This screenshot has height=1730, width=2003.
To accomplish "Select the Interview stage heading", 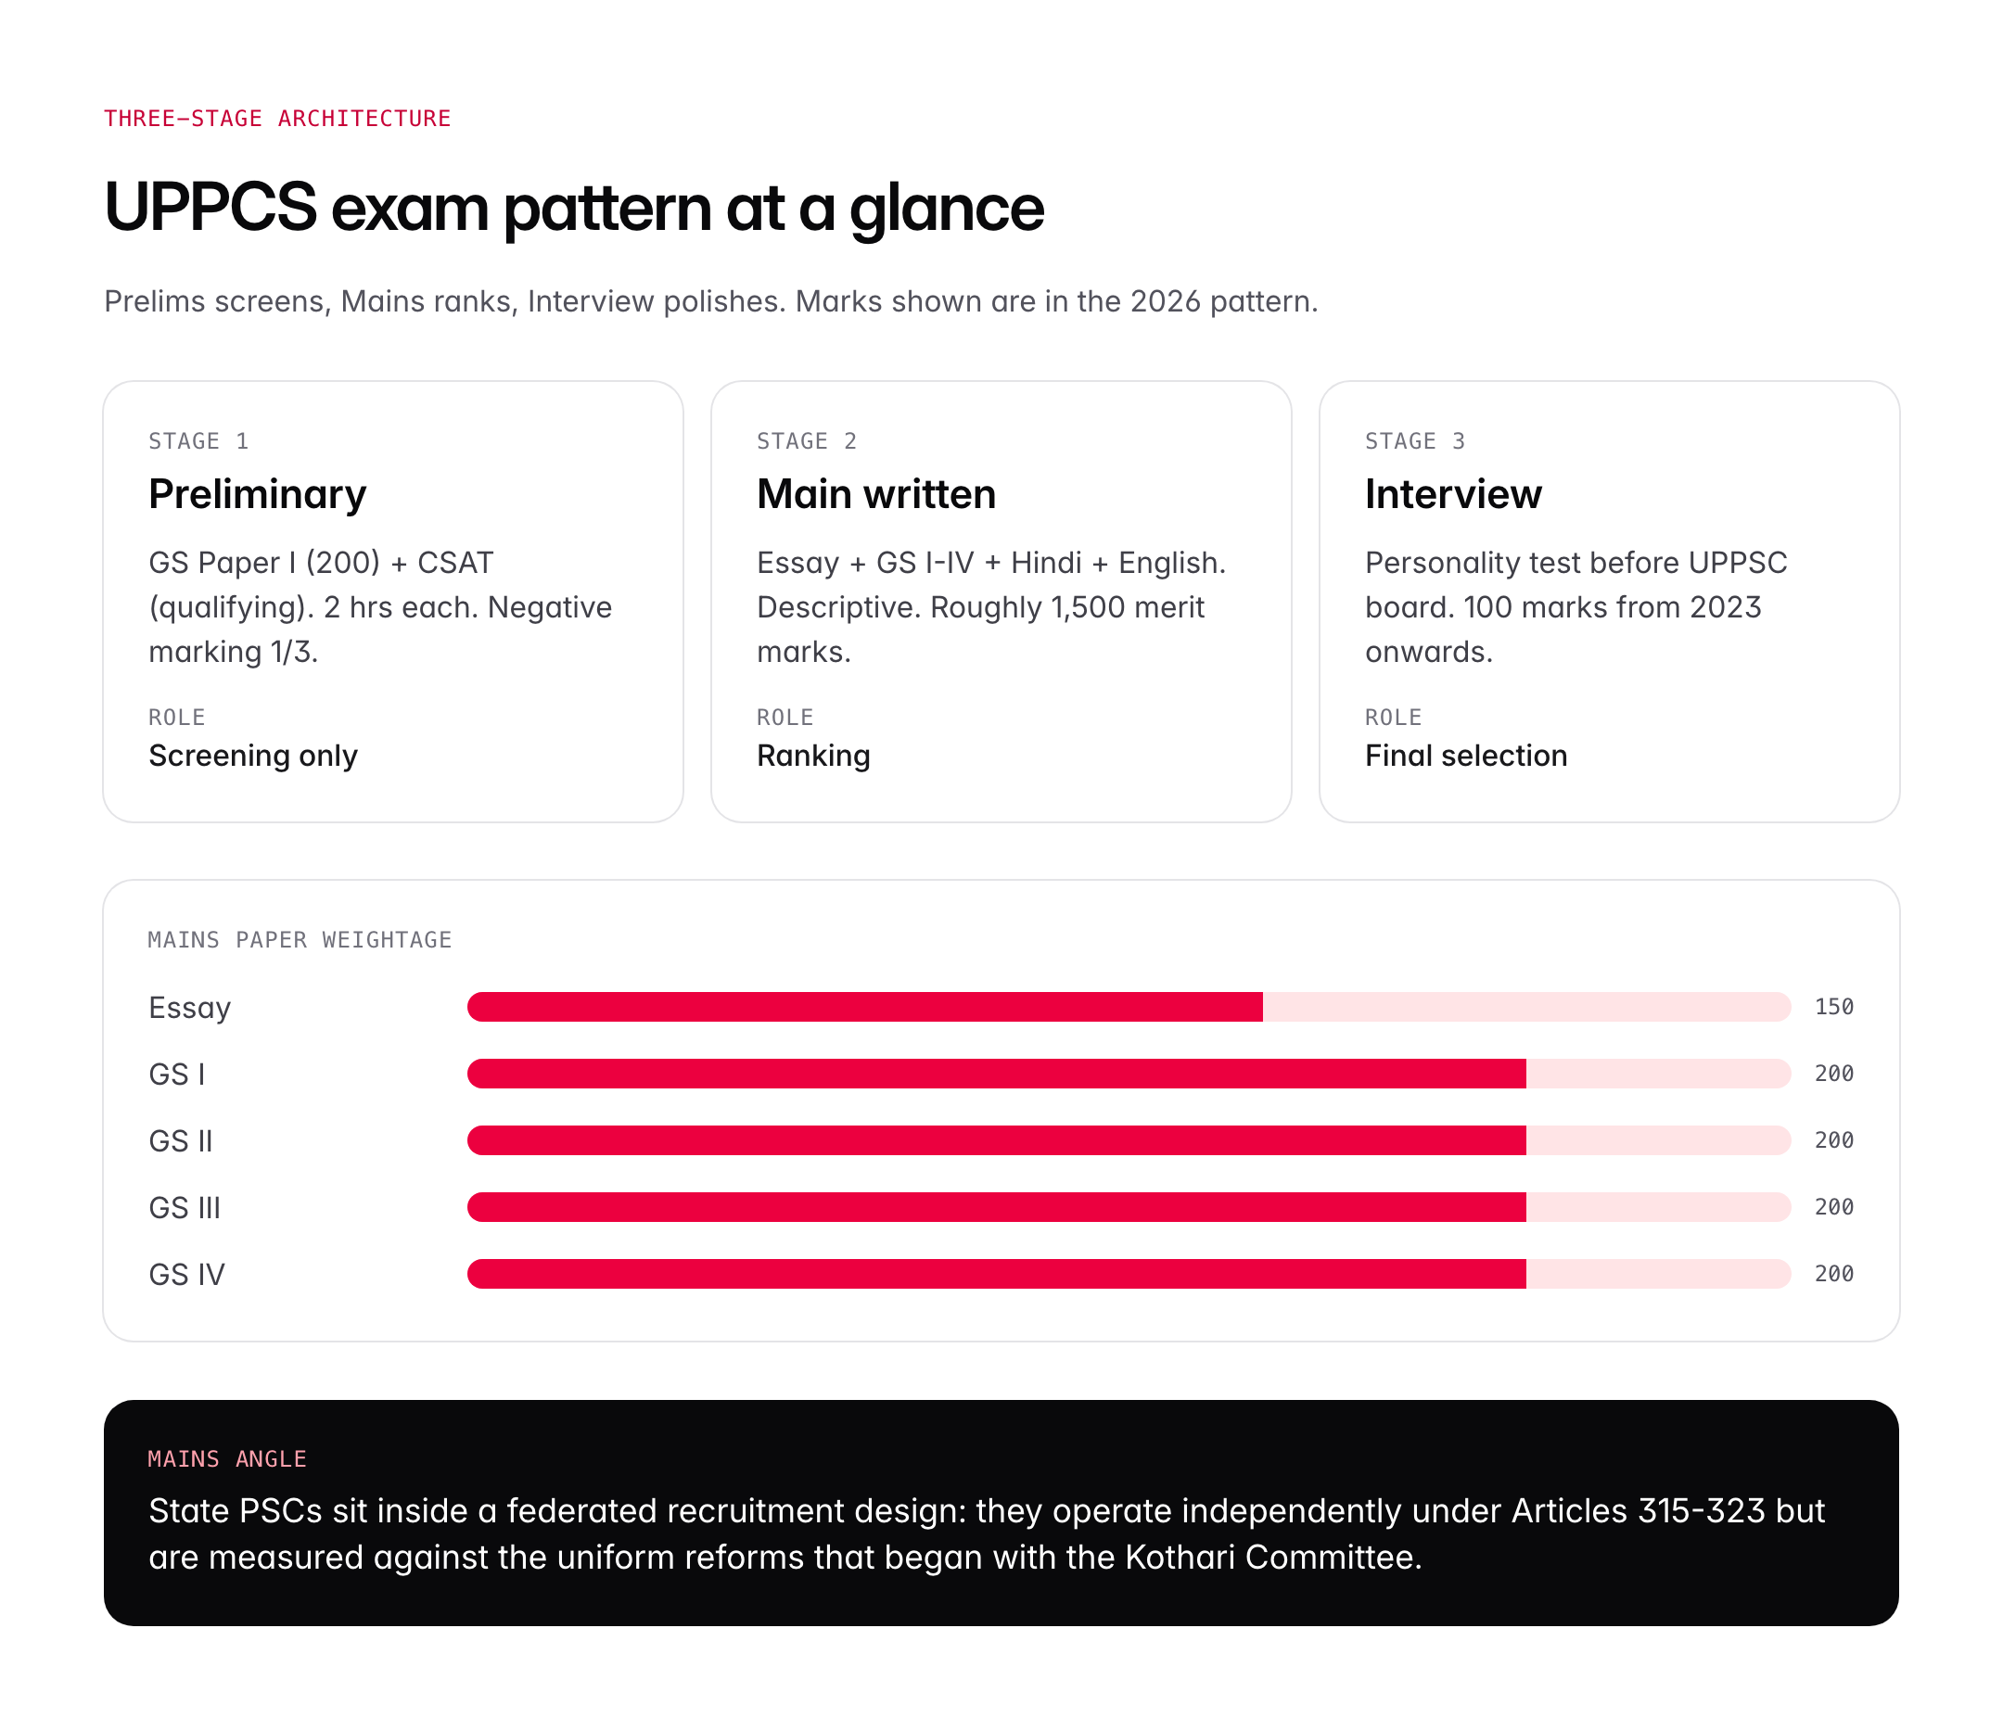I will pyautogui.click(x=1453, y=494).
